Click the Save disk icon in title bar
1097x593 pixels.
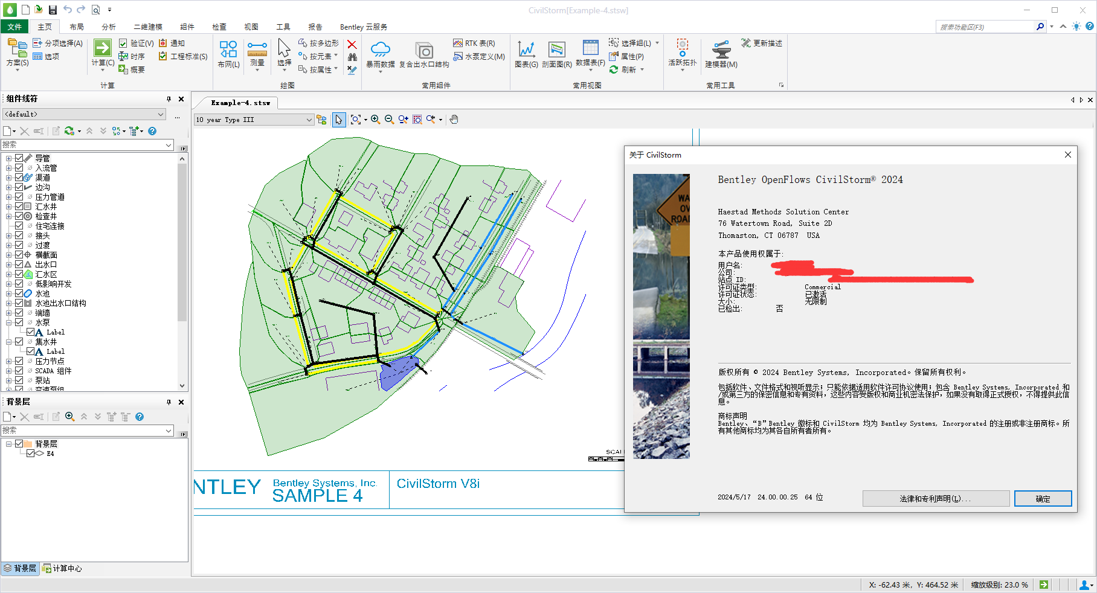[53, 10]
